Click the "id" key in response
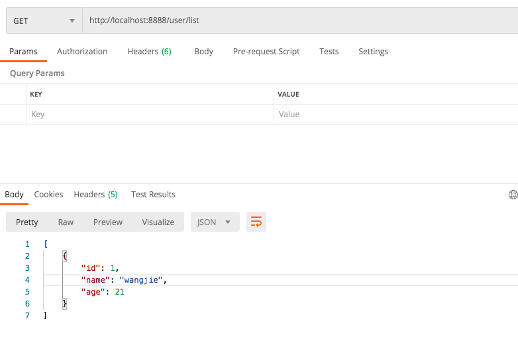This screenshot has width=518, height=337. click(x=91, y=268)
